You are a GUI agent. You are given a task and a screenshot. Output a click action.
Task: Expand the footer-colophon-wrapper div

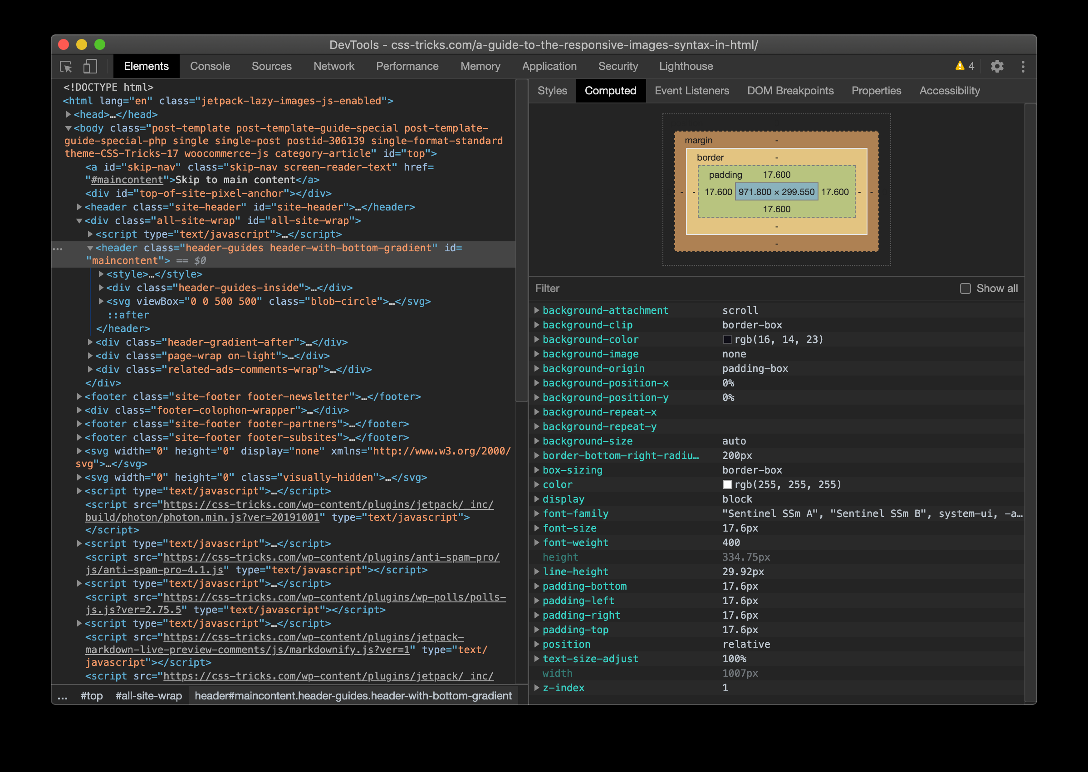click(x=79, y=410)
